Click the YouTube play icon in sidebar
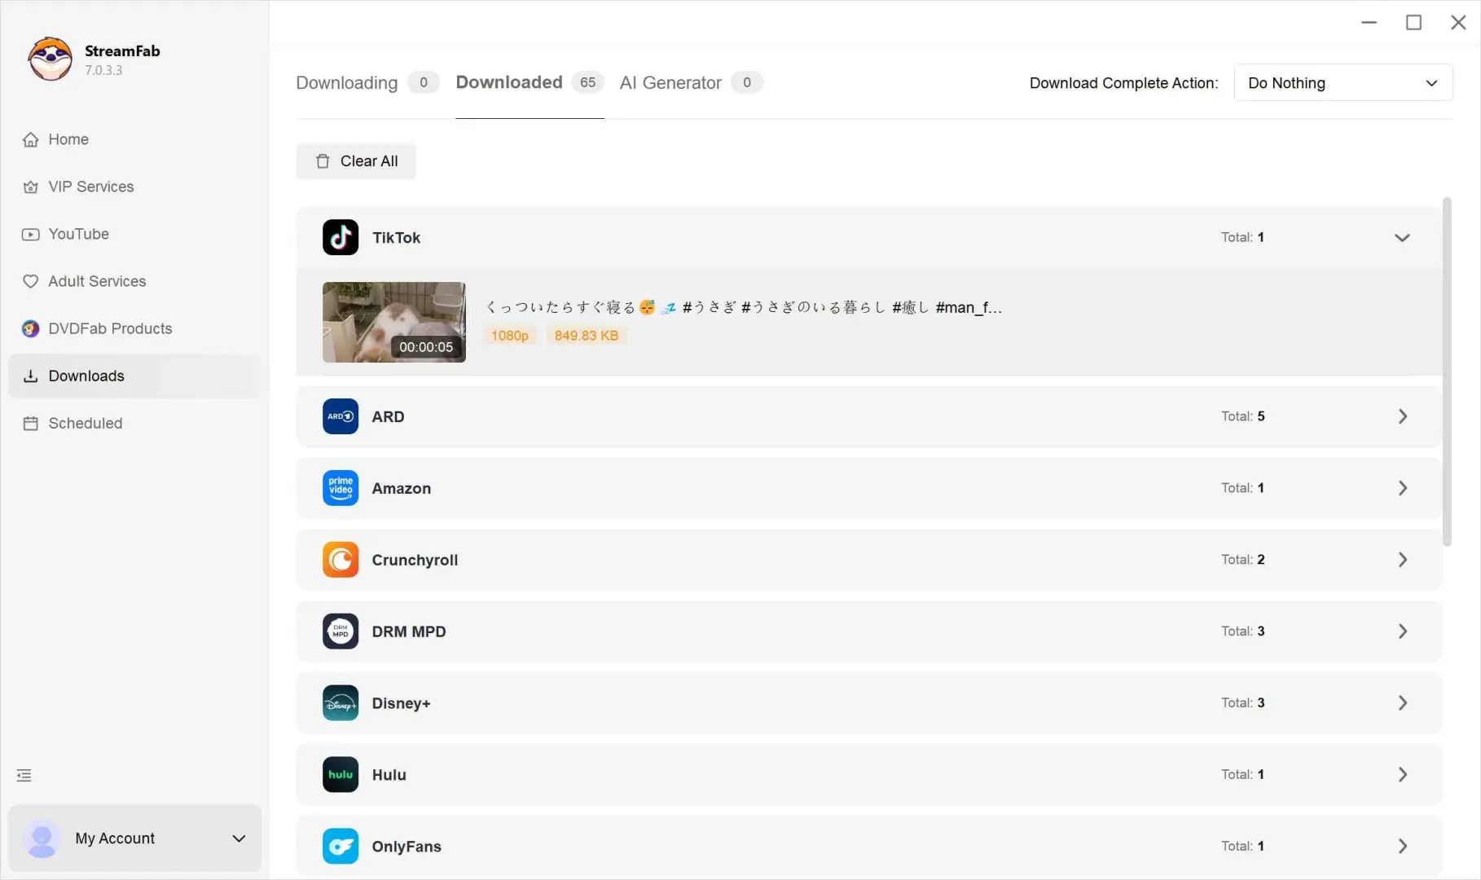Image resolution: width=1481 pixels, height=880 pixels. pos(30,234)
